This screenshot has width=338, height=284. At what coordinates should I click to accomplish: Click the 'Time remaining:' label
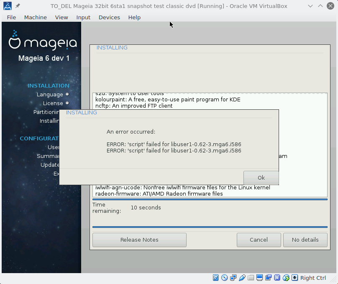[x=107, y=208]
